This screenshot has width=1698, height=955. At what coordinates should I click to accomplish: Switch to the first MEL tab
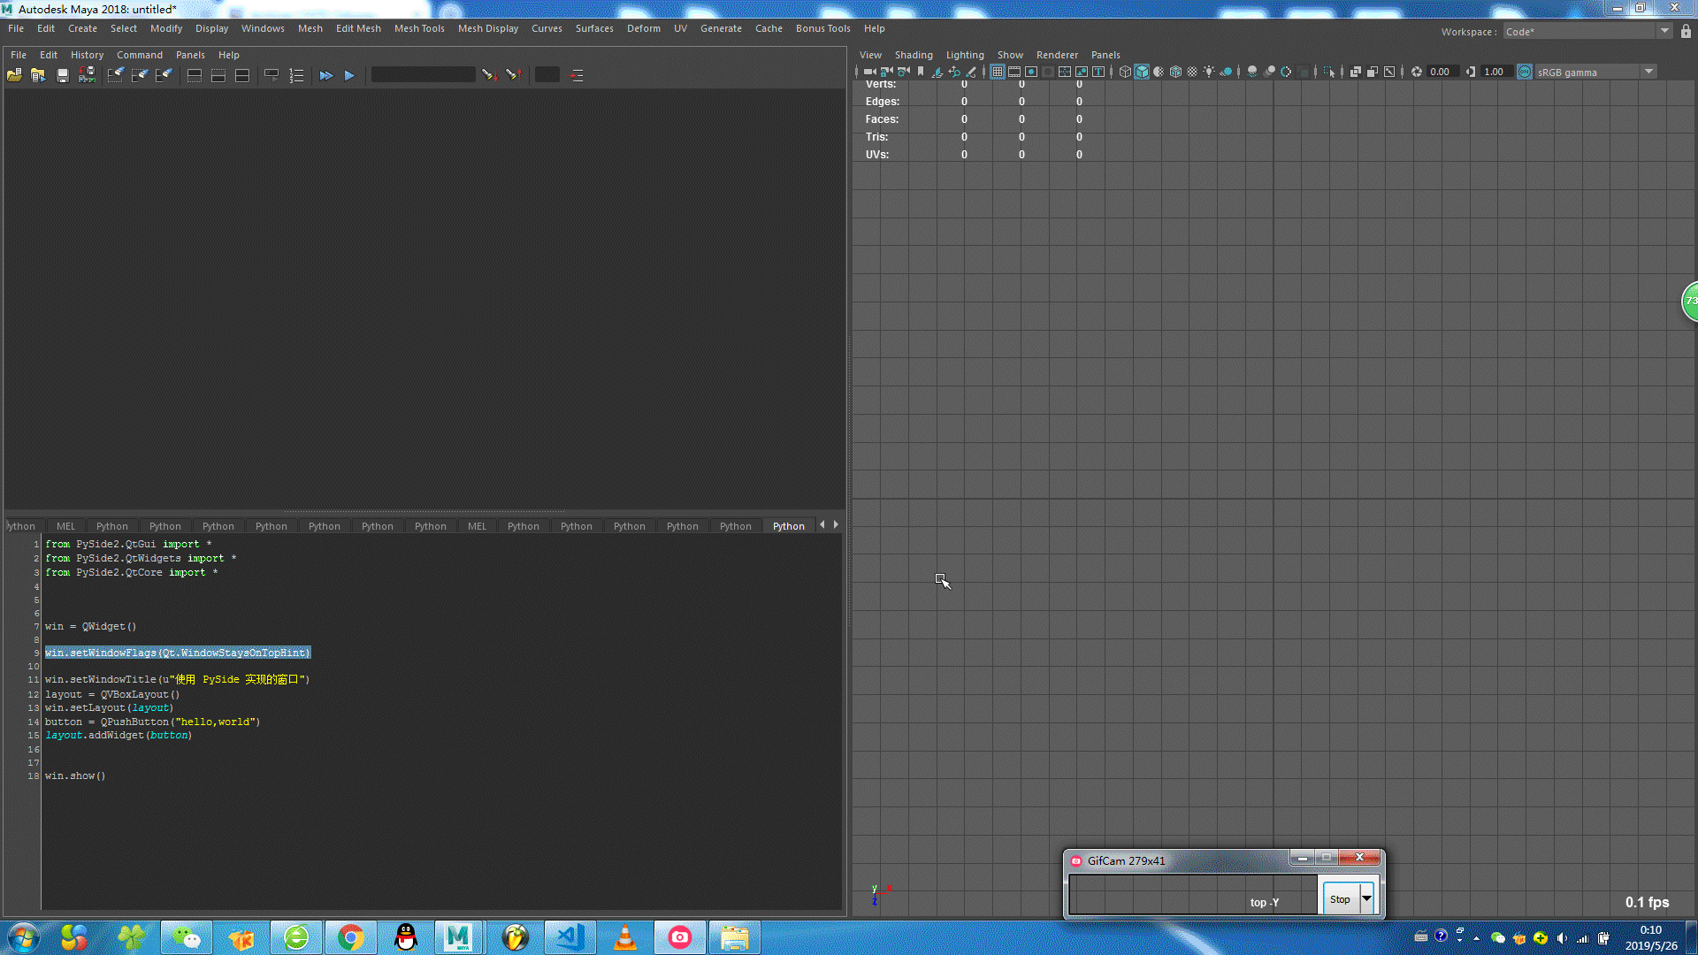(65, 526)
